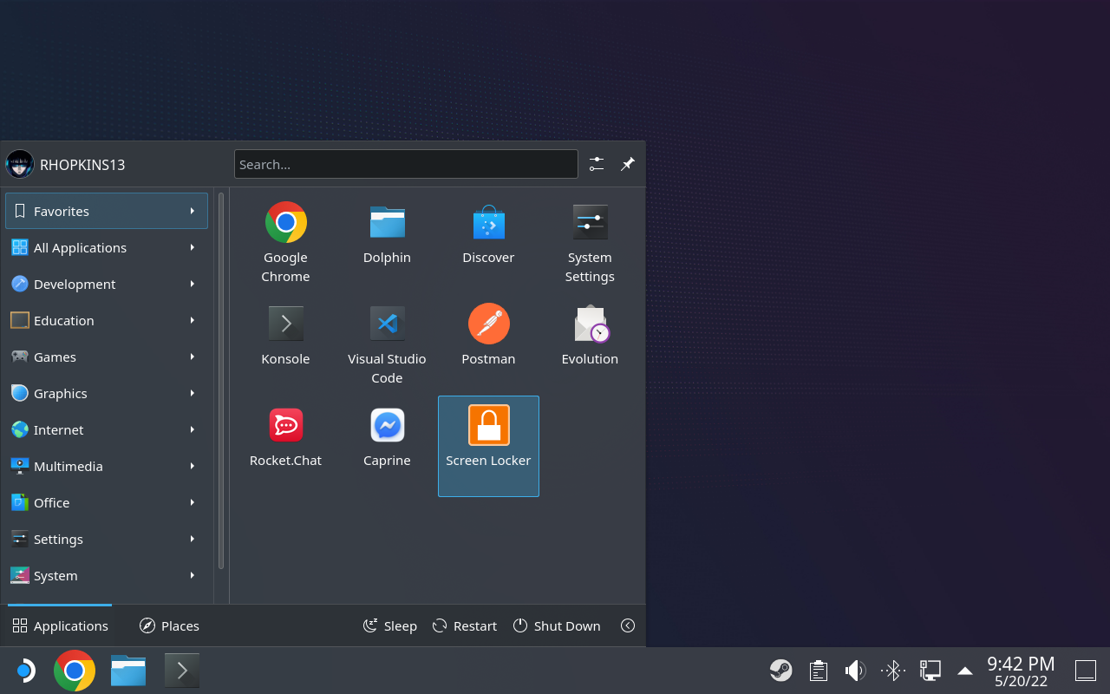Focus the Search field
Screen dimensions: 1110x694
click(x=406, y=164)
